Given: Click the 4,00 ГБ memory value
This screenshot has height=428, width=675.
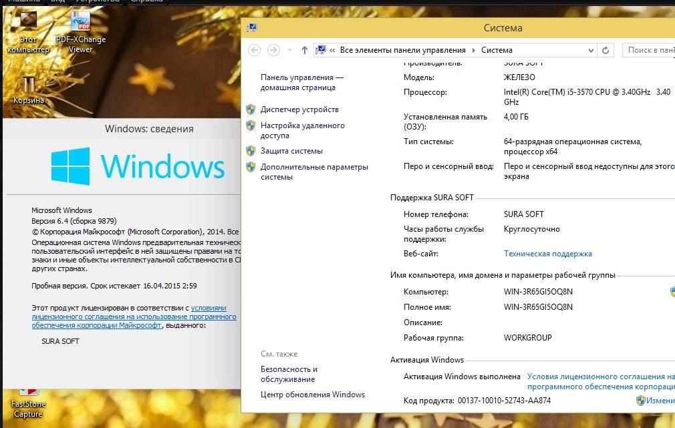Looking at the screenshot, I should coord(516,117).
